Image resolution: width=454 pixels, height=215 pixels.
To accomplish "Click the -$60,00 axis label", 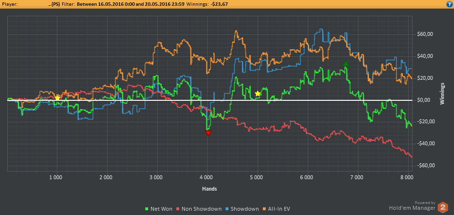I will 427,165.
